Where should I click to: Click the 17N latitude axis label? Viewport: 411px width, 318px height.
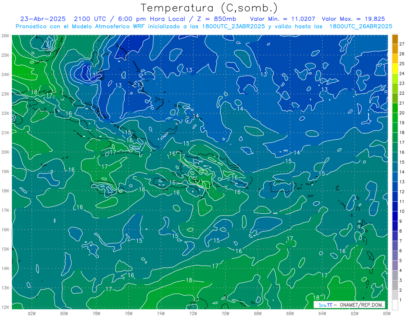click(x=5, y=210)
